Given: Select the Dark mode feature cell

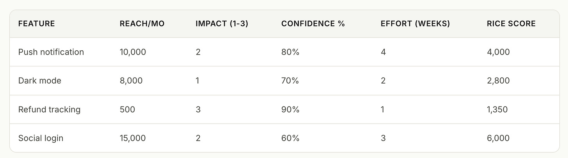Looking at the screenshot, I should coord(40,81).
